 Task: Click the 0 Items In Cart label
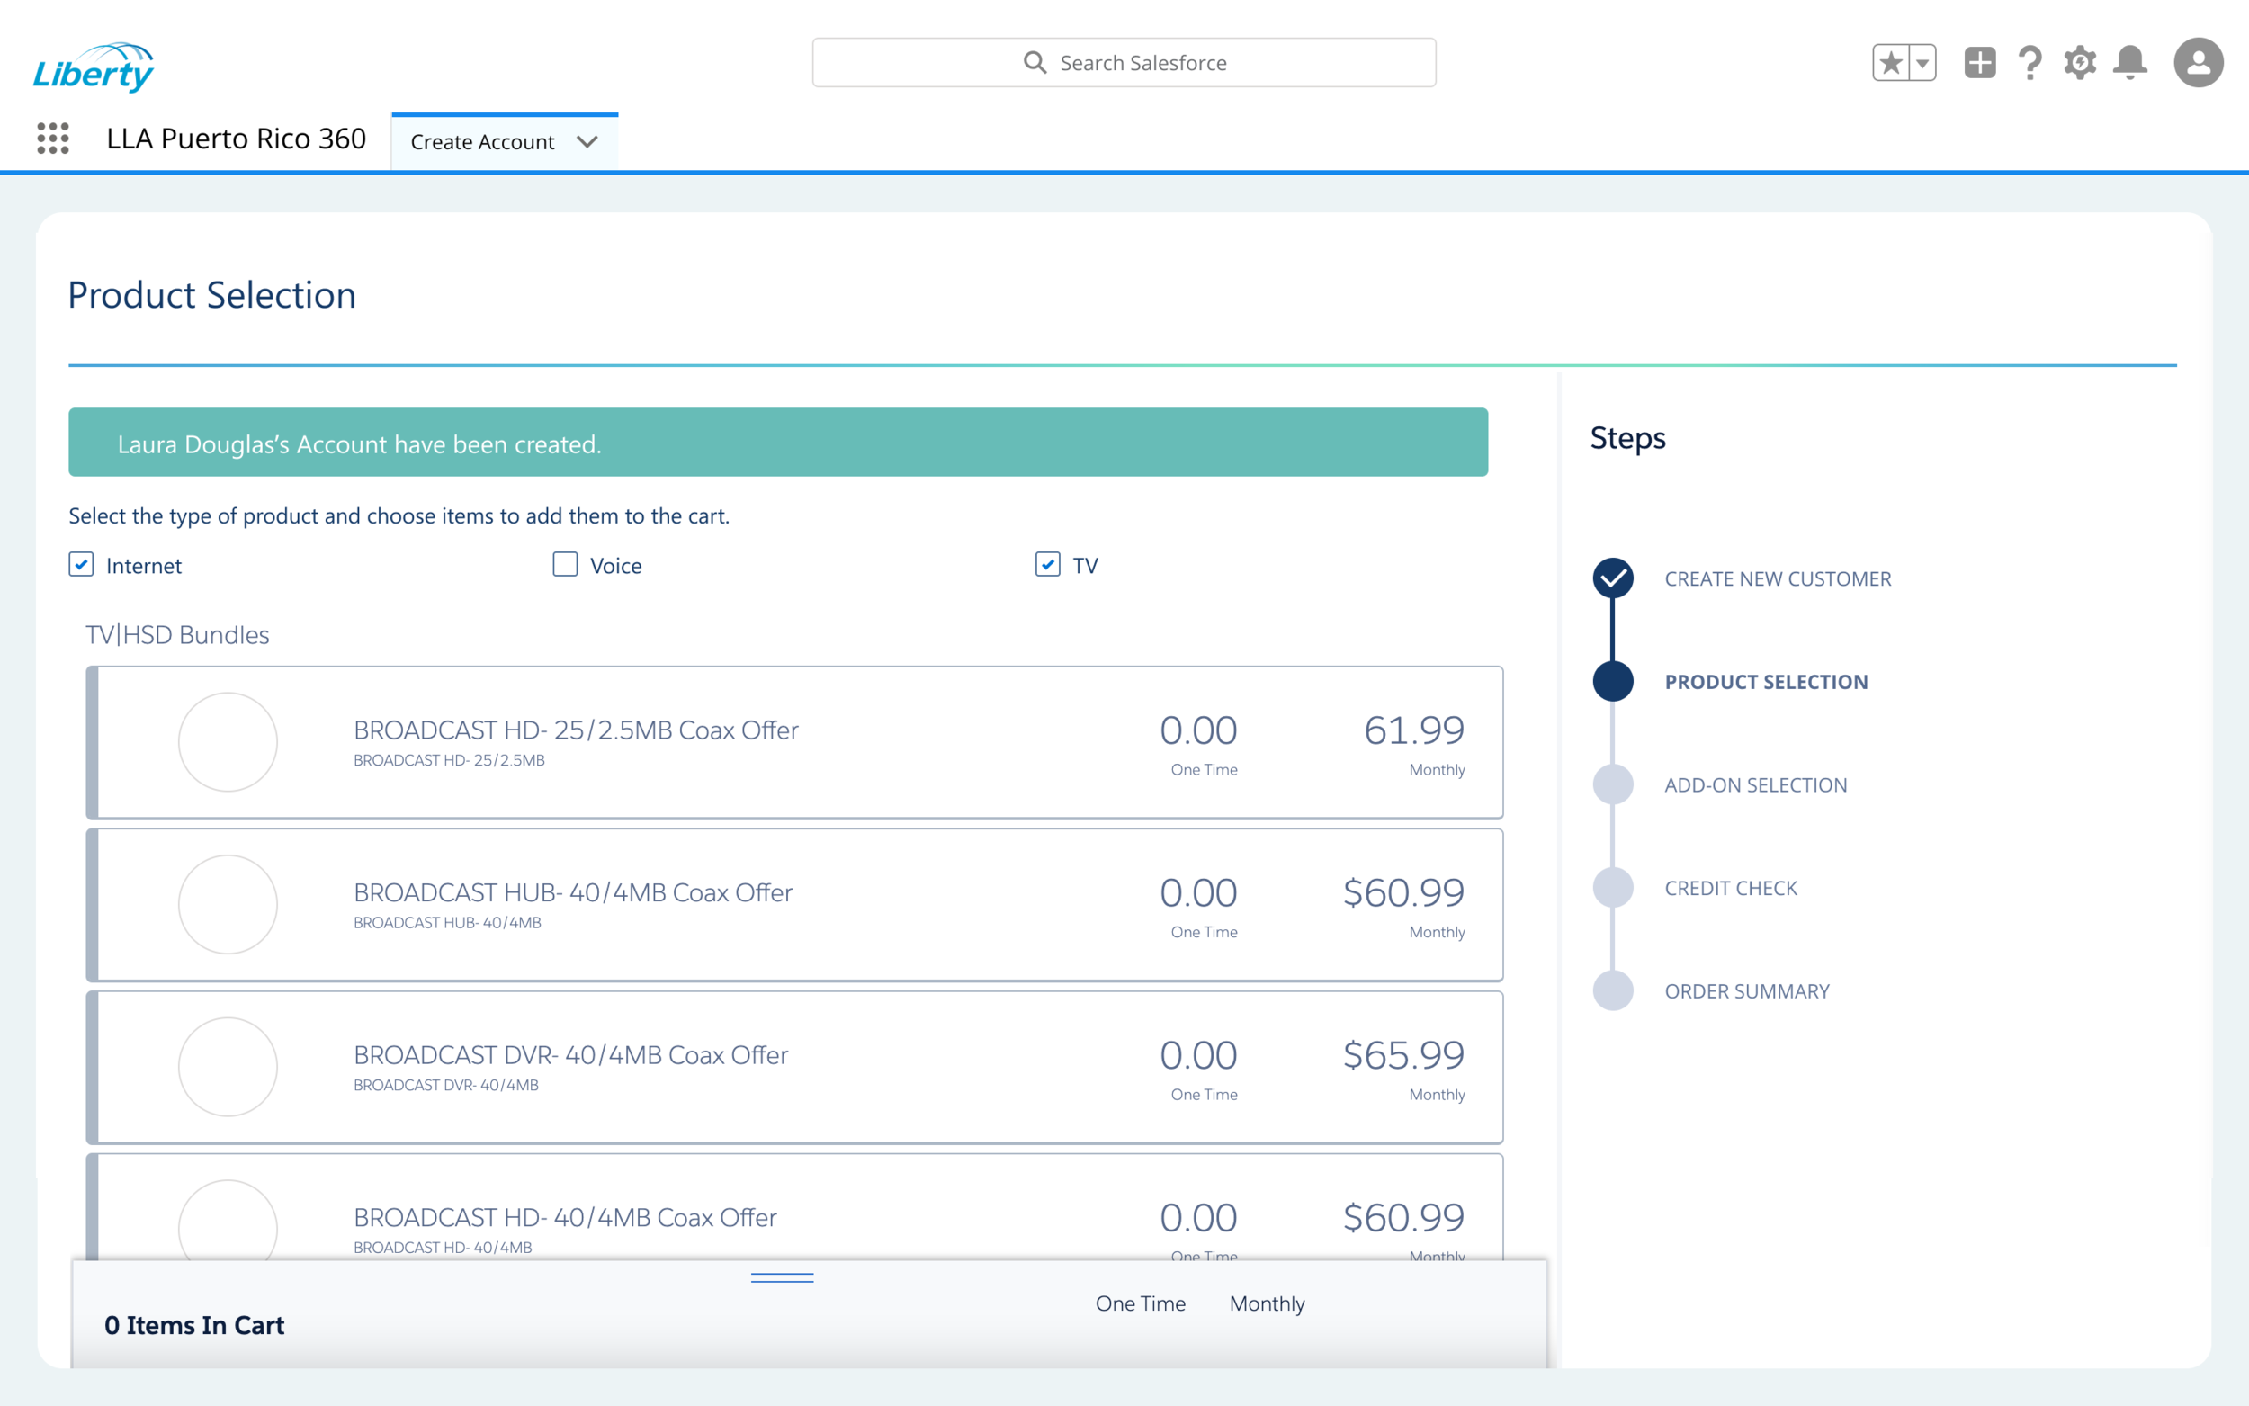[194, 1325]
